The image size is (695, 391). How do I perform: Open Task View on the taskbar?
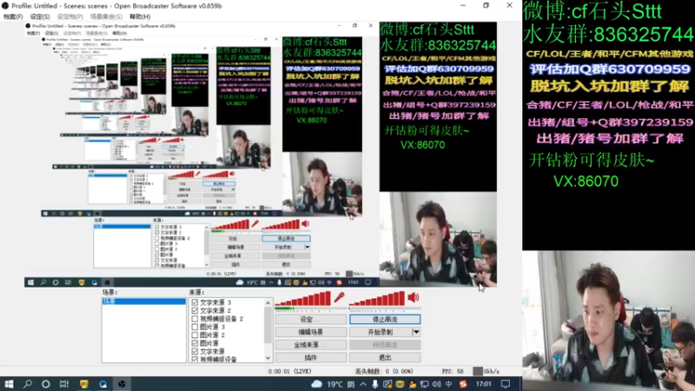[x=64, y=384]
